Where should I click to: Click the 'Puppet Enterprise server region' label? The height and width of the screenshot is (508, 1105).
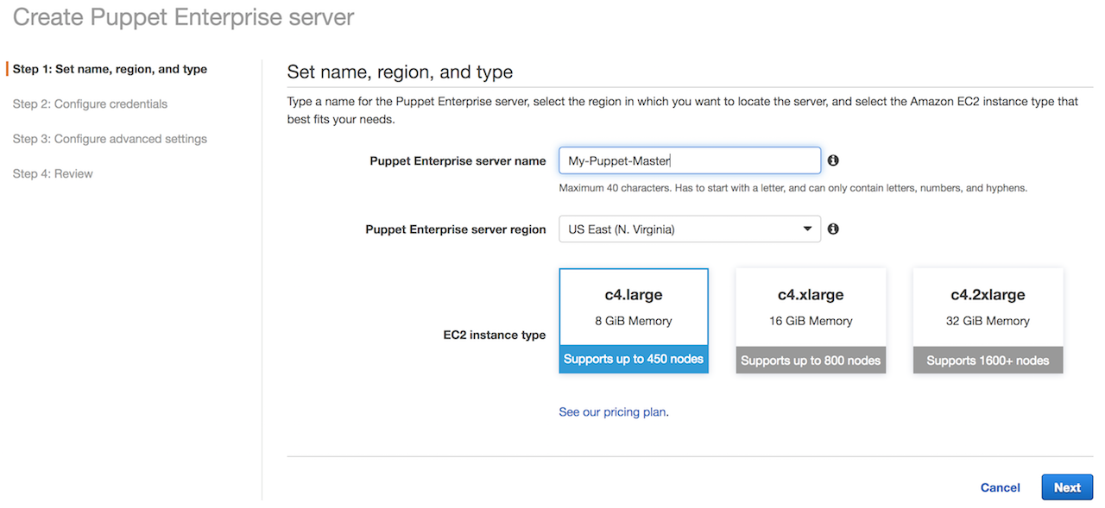[x=456, y=230]
